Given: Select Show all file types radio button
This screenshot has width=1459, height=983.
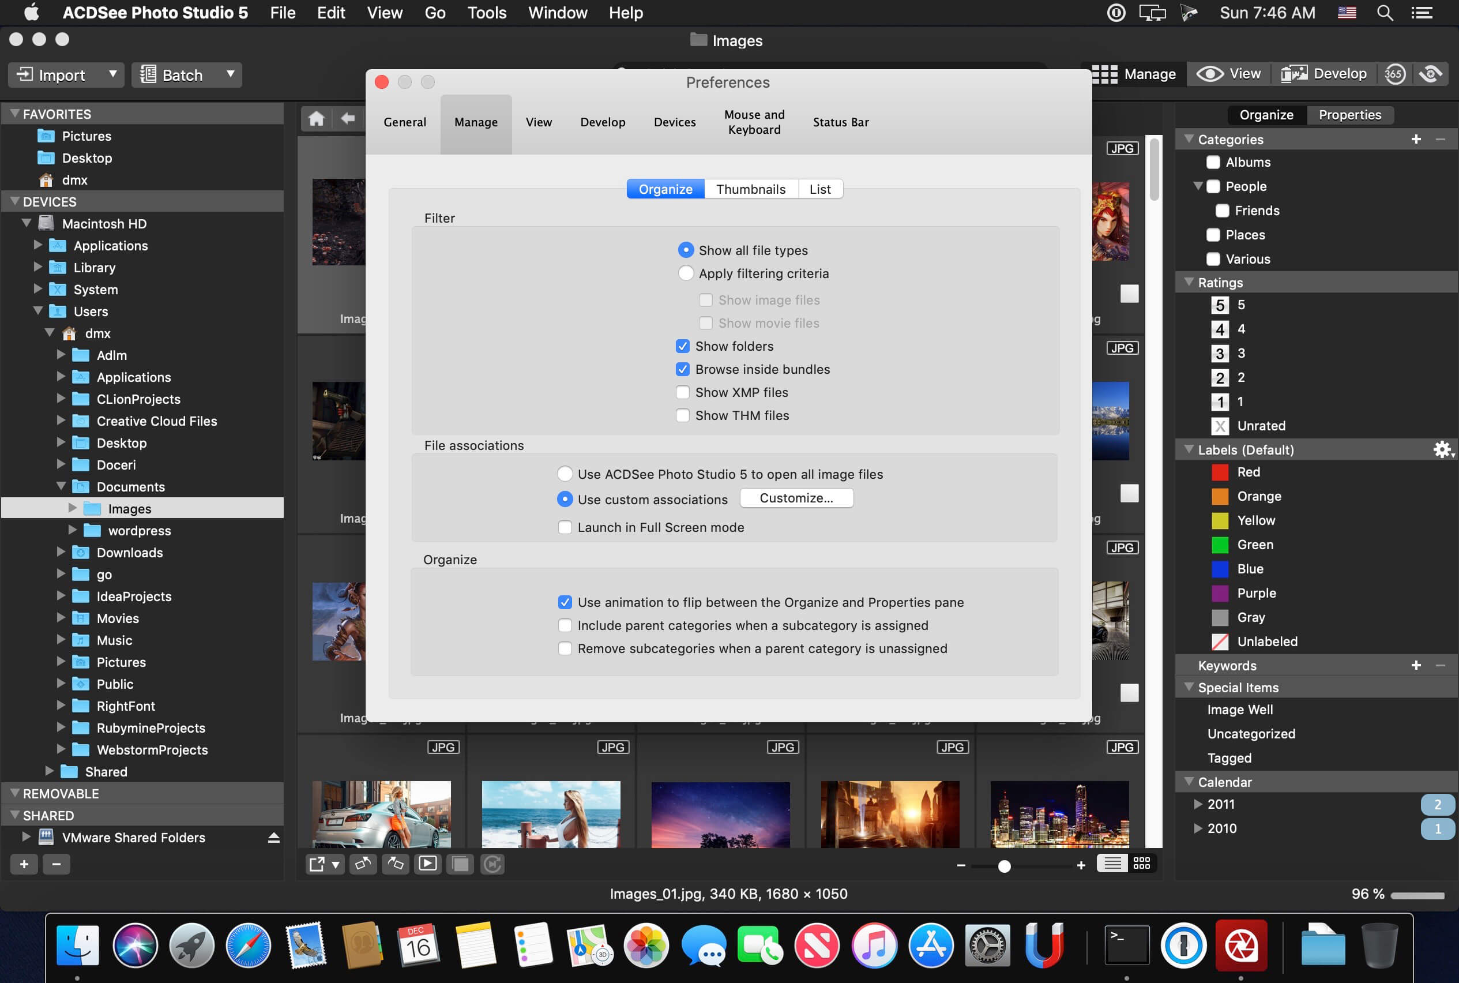Looking at the screenshot, I should pos(684,249).
